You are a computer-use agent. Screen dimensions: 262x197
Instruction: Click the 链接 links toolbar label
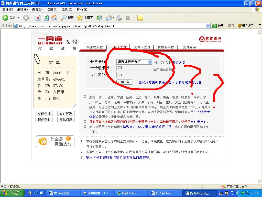click(231, 26)
